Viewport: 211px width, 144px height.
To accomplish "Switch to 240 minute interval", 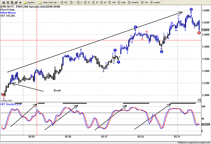I will pos(112,2).
